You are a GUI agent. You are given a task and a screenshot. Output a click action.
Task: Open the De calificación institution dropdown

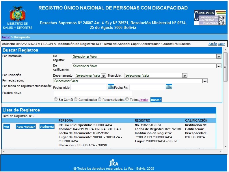147,66
